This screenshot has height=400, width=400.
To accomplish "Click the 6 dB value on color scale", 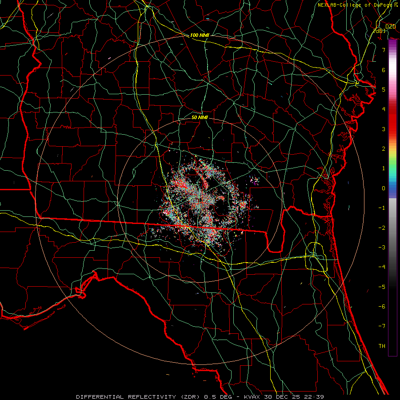I will [x=384, y=70].
